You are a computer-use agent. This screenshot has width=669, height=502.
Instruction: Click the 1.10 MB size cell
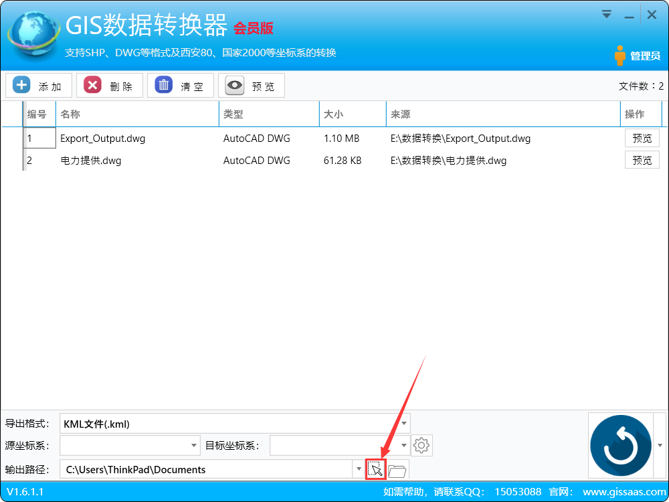coord(341,139)
